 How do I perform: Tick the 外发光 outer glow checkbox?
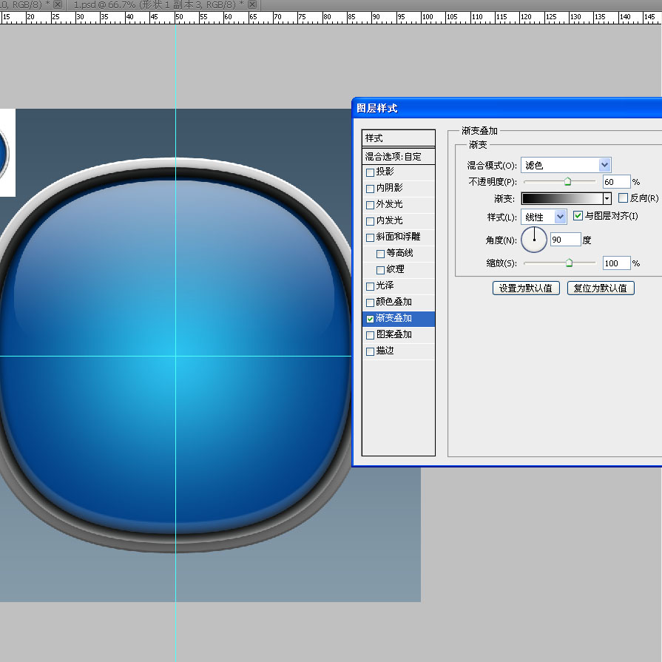coord(371,205)
